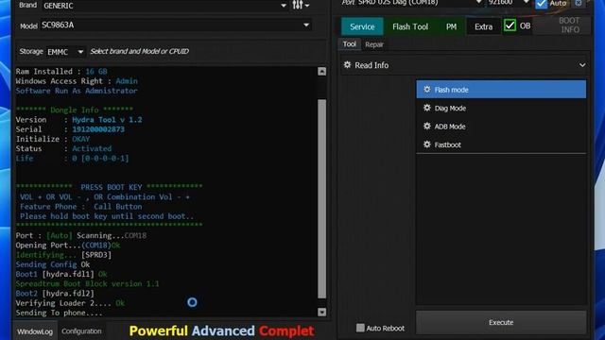Image resolution: width=605 pixels, height=340 pixels.
Task: Switch to the Extra tab
Action: 483,26
